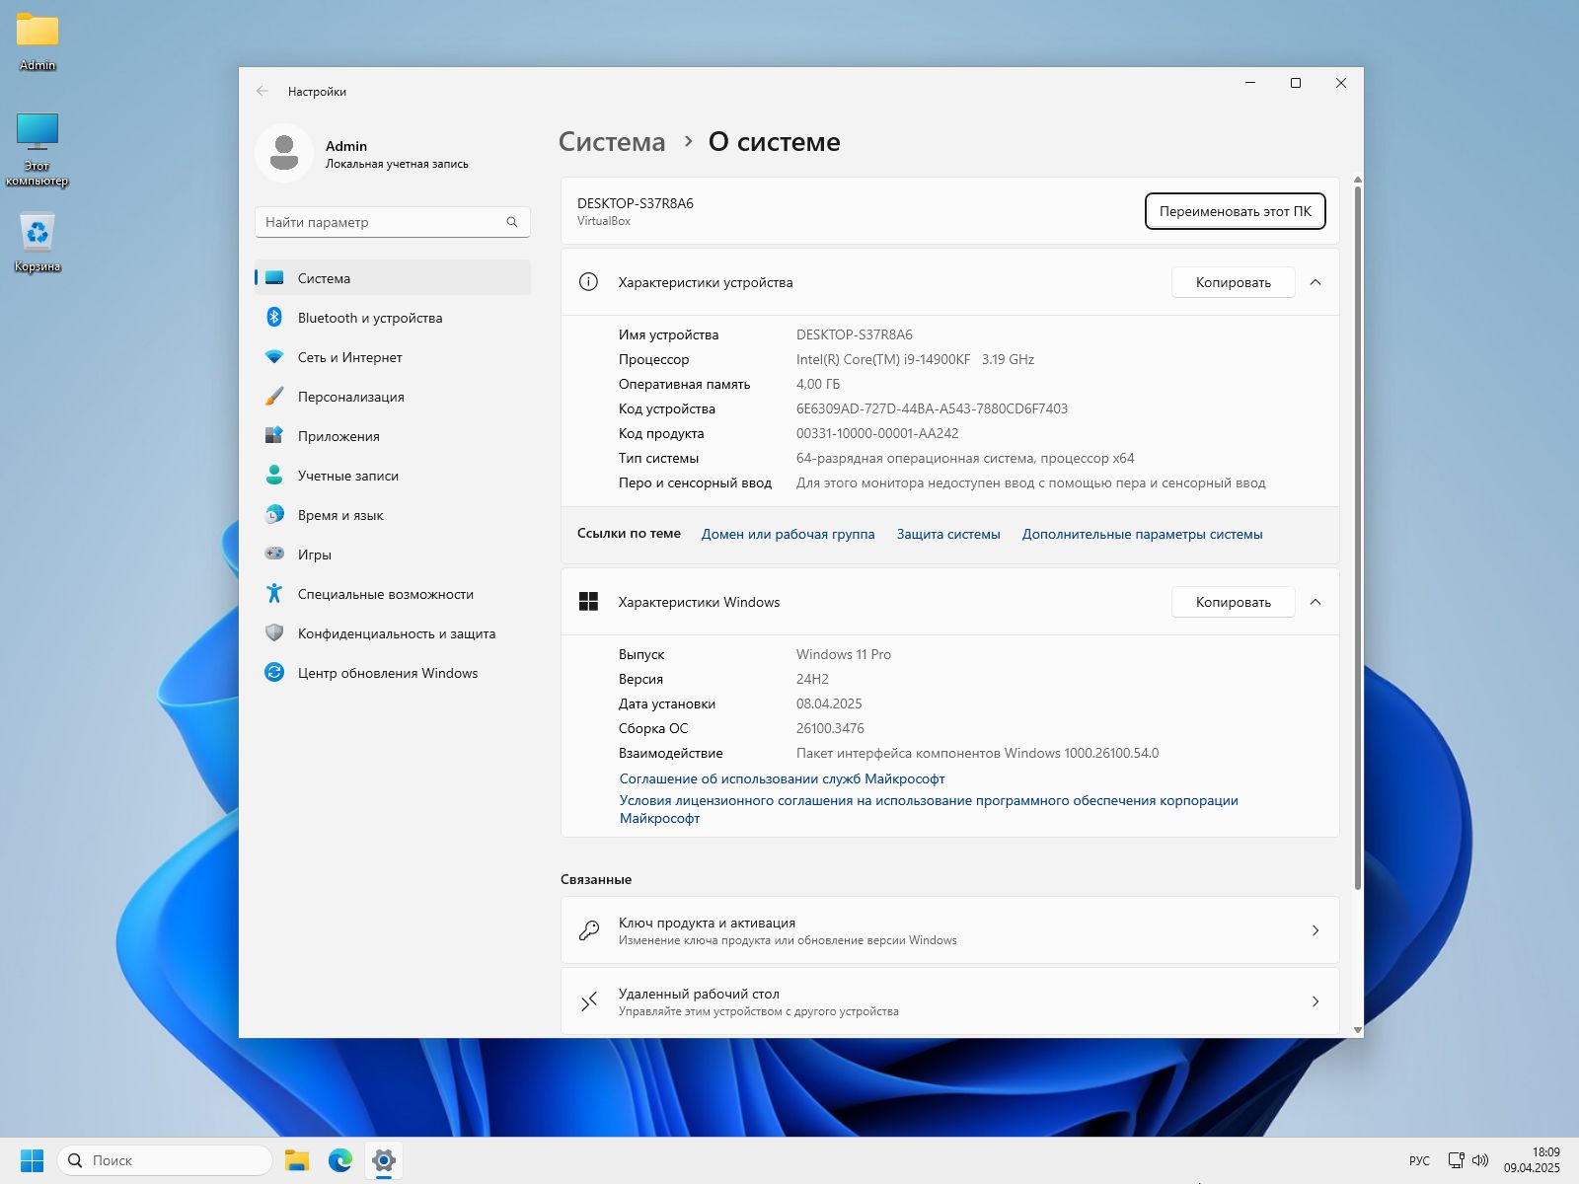This screenshot has height=1184, width=1579.
Task: Click the shield icon for Конфиденциальность
Action: click(x=274, y=633)
